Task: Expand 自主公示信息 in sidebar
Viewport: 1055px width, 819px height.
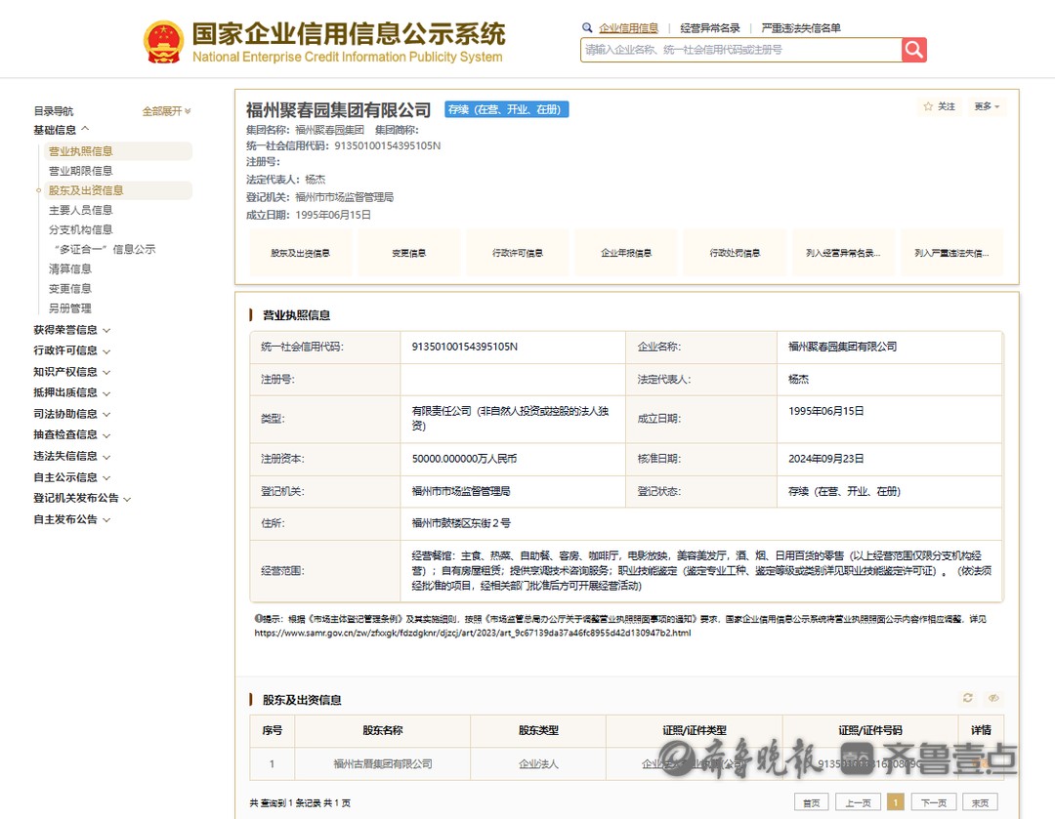Action: [x=72, y=477]
